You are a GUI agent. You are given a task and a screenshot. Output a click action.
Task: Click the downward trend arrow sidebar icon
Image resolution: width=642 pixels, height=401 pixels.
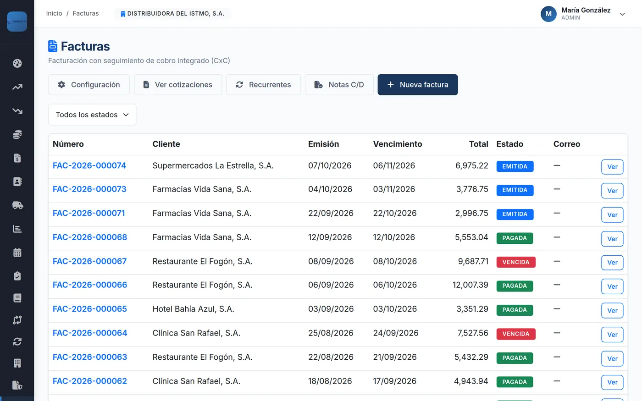tap(17, 111)
